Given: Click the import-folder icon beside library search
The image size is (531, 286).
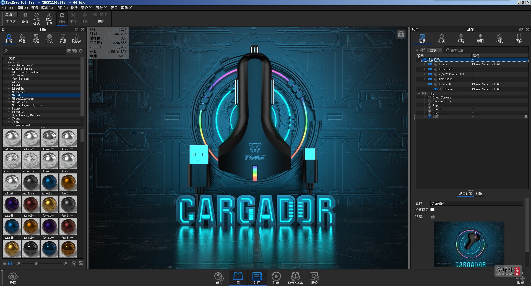Looking at the screenshot, I should click(75, 51).
